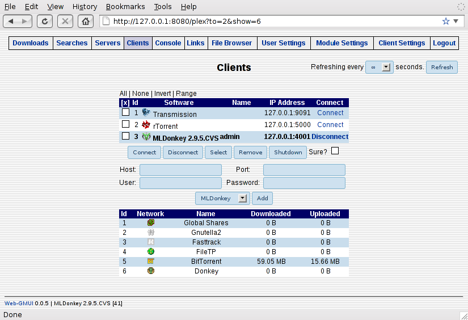
Task: Switch to the Console tab
Action: (x=168, y=43)
